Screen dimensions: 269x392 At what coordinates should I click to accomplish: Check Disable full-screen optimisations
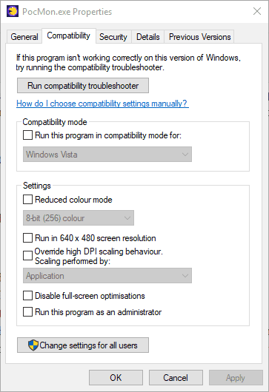pyautogui.click(x=28, y=296)
